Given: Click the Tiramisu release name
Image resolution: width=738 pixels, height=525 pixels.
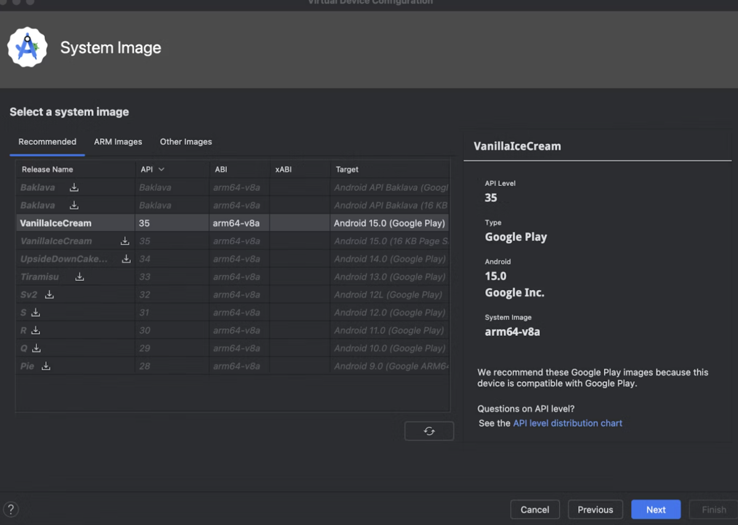Looking at the screenshot, I should coord(39,276).
